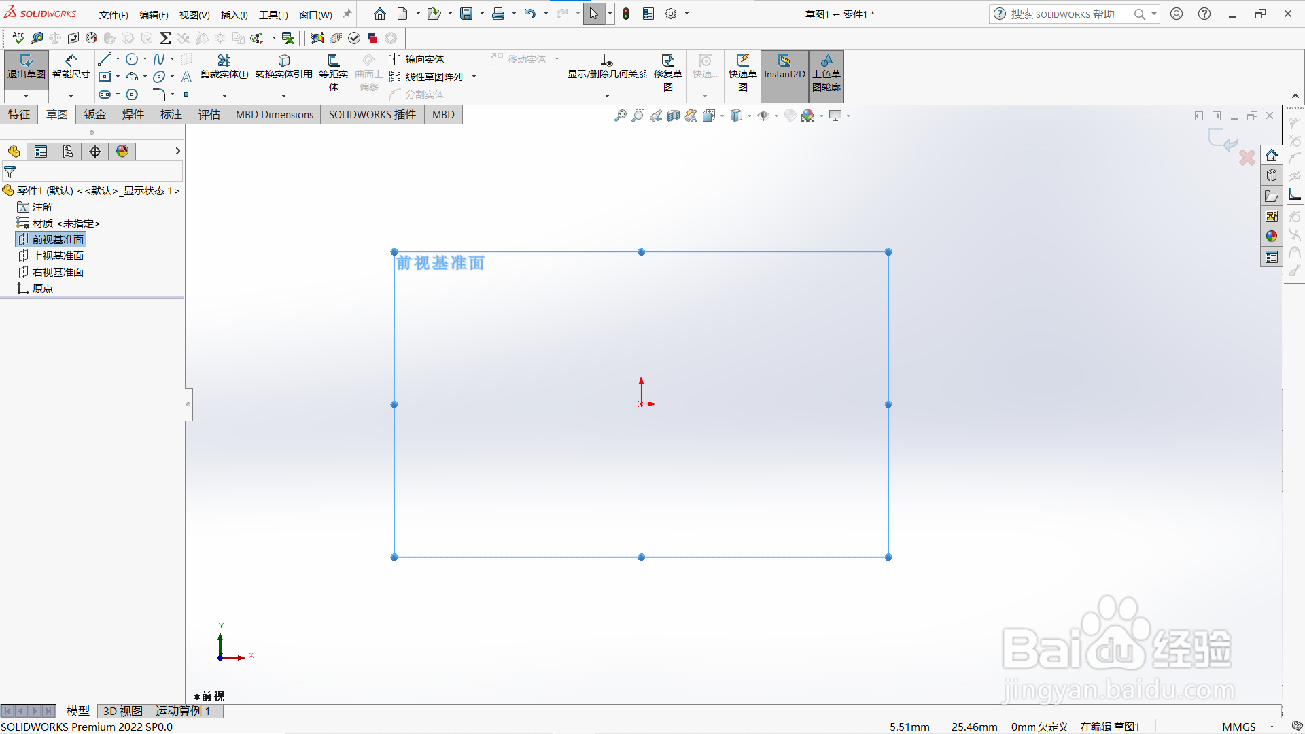Screen dimensions: 1305x734
Task: Switch to the 运动算例 1 bottom tab
Action: pos(184,711)
